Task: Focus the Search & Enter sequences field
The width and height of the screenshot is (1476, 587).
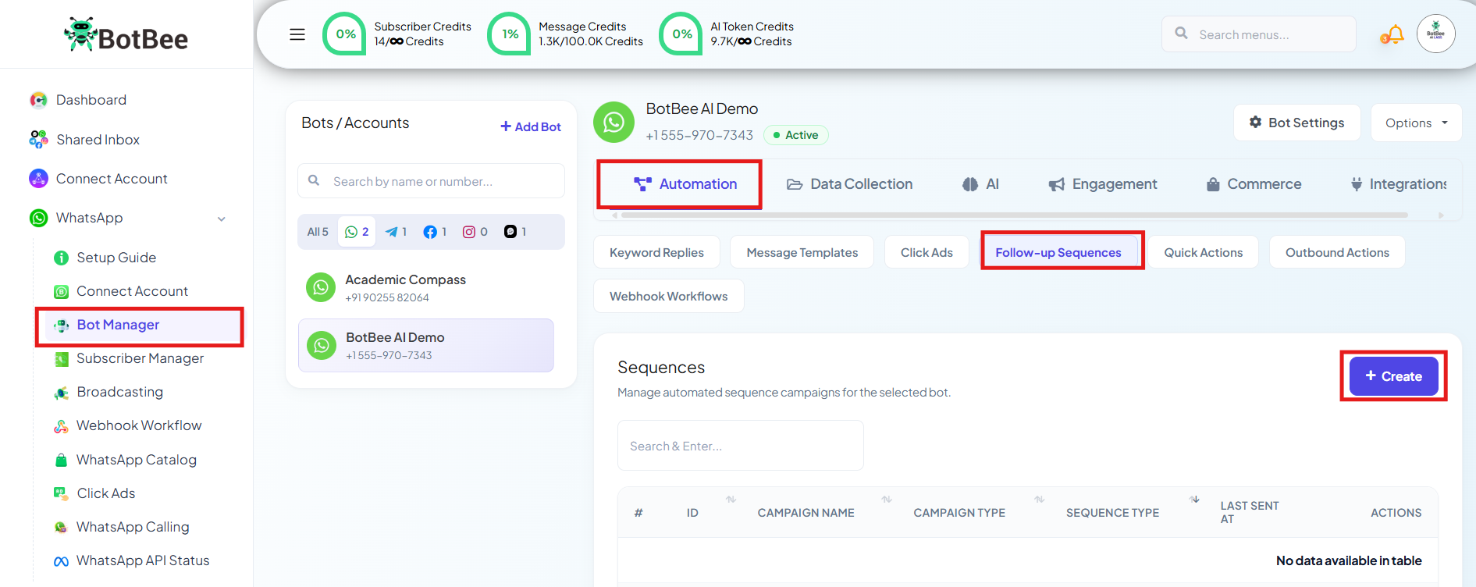Action: click(x=740, y=446)
